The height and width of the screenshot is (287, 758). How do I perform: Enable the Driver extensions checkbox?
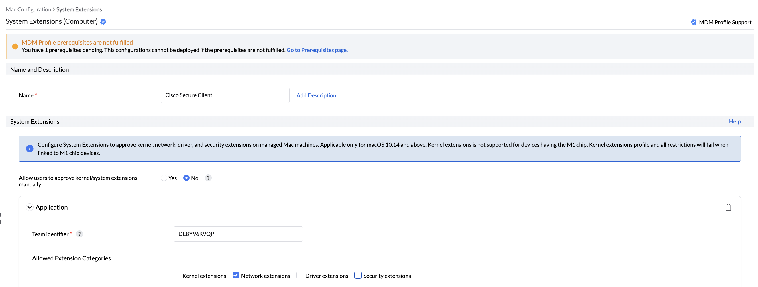click(x=300, y=275)
